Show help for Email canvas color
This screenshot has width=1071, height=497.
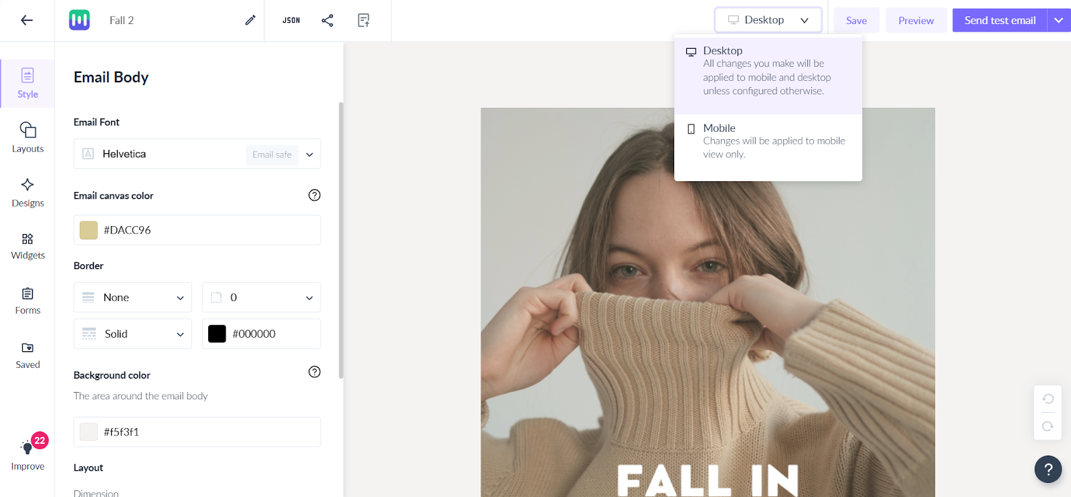coord(315,195)
